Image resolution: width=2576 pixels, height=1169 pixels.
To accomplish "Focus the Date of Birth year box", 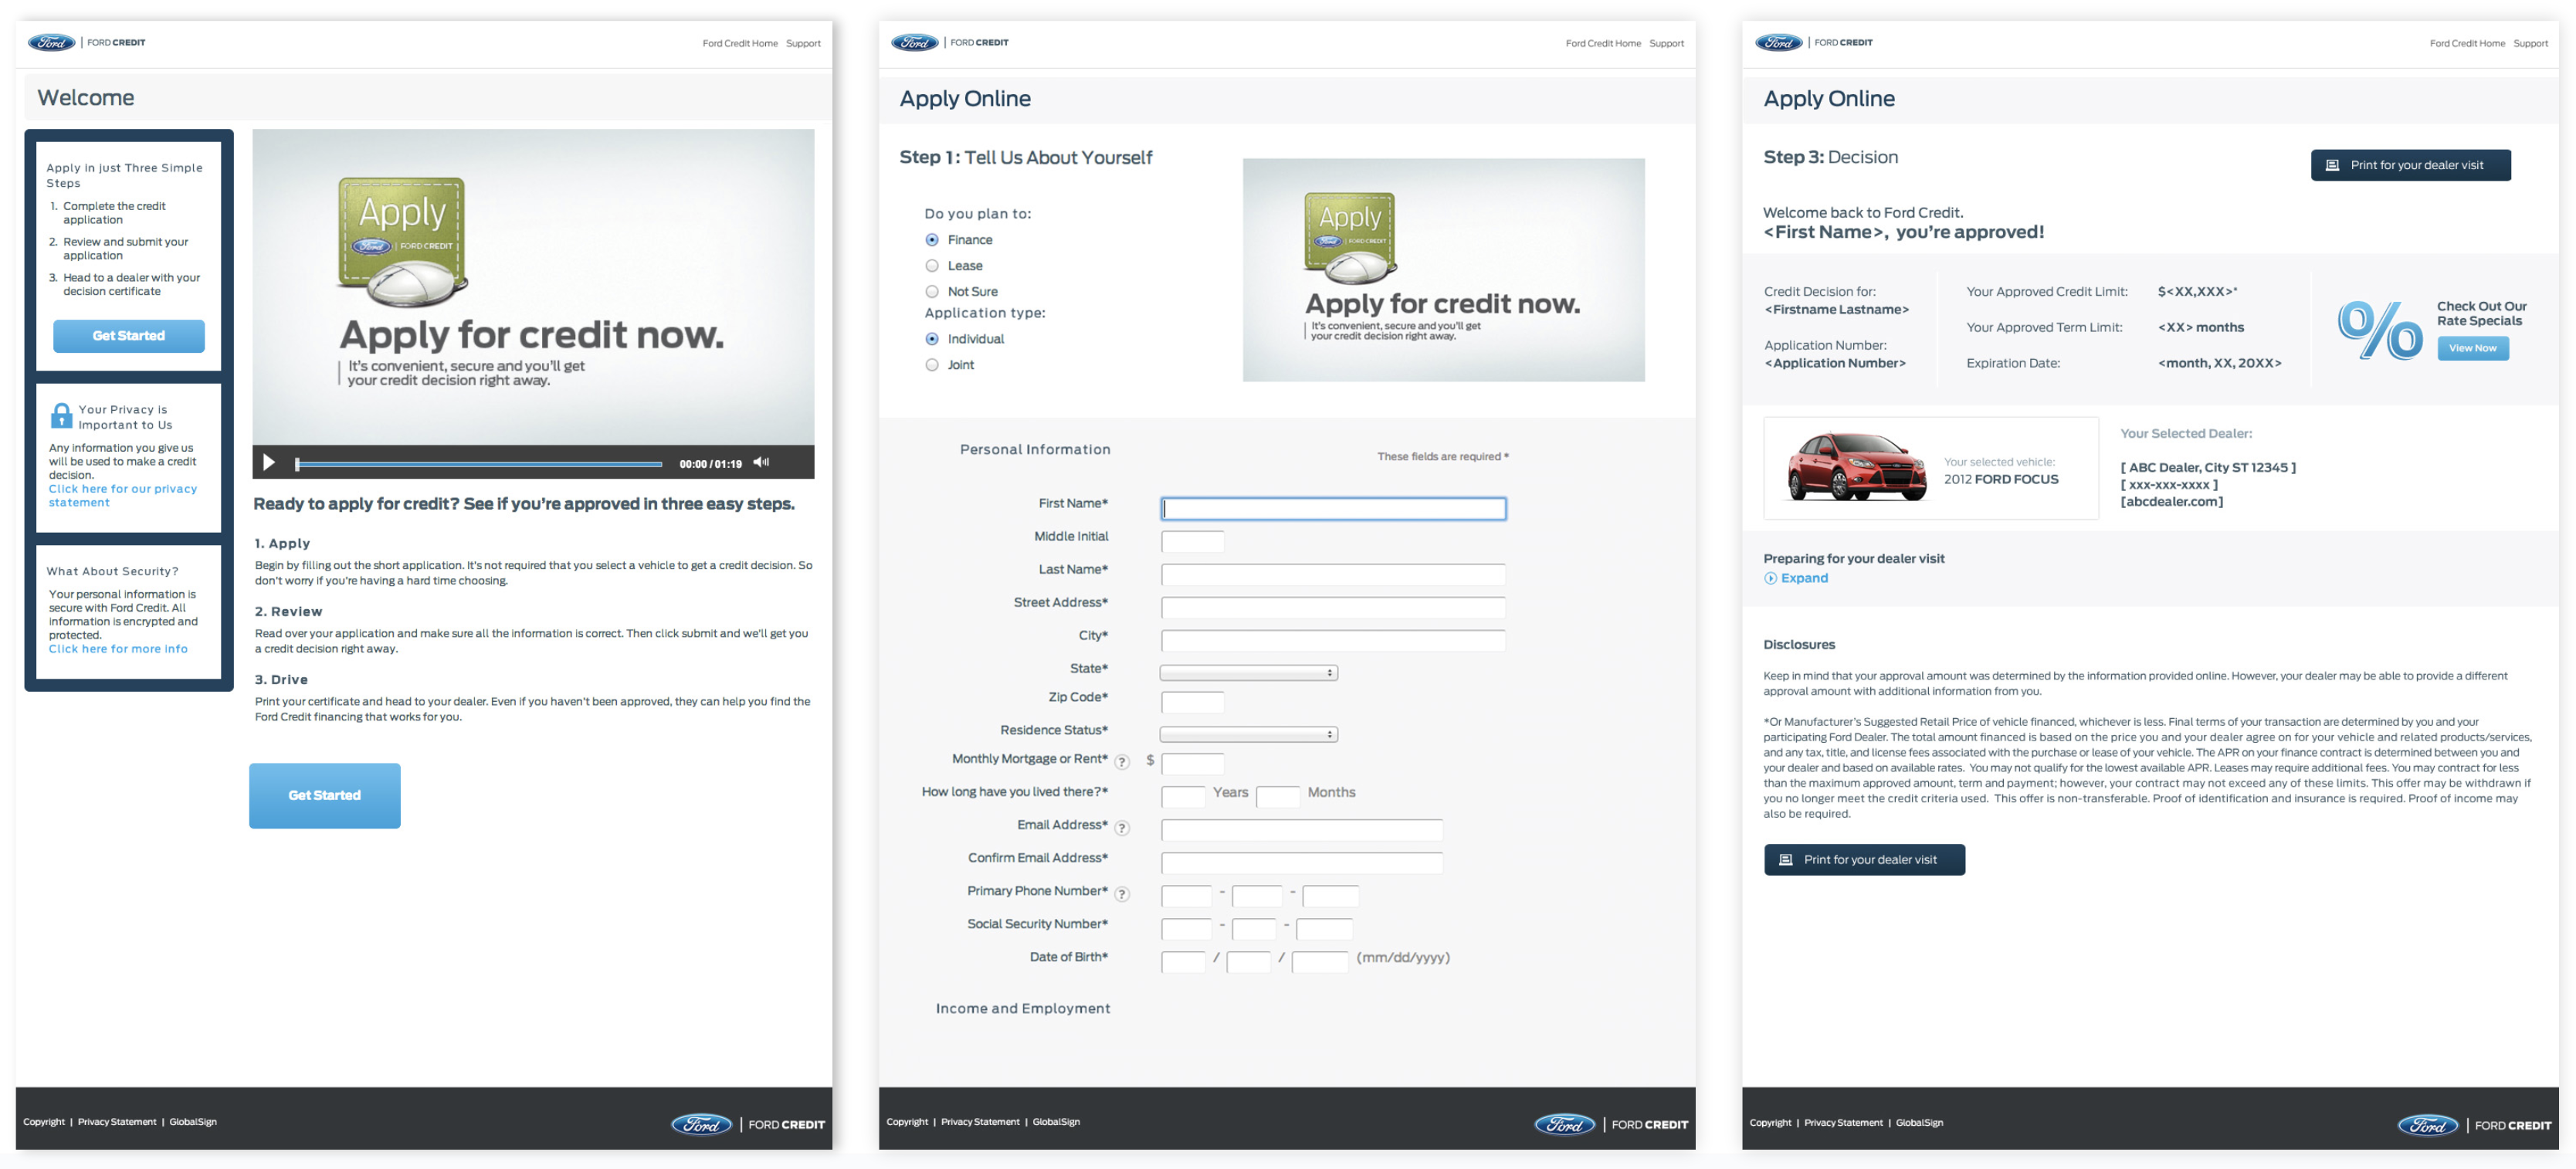I will click(1320, 962).
